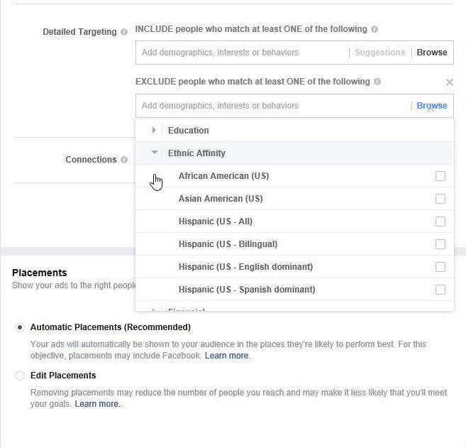466x448 pixels.
Task: Check Hispanic (US - English dominant) box
Action: tap(440, 267)
